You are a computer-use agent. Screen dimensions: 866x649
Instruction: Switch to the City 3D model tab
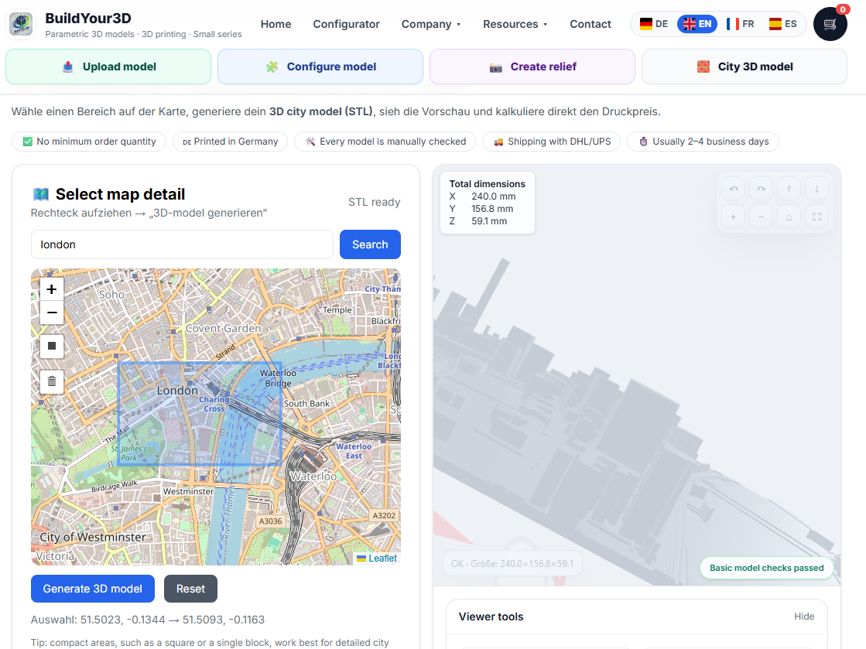coord(744,67)
